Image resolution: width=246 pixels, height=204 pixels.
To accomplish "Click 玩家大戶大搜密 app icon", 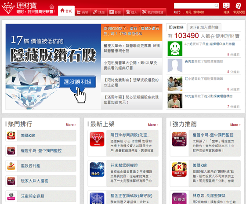I will pyautogui.click(x=11, y=181).
